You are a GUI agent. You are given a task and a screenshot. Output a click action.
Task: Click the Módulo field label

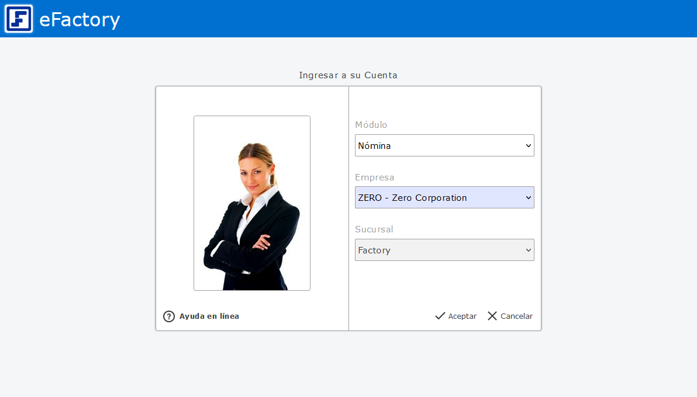371,125
